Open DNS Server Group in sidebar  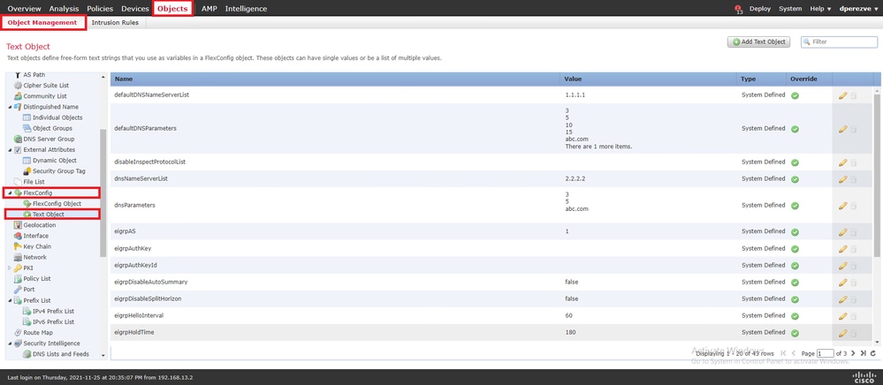[x=49, y=139]
